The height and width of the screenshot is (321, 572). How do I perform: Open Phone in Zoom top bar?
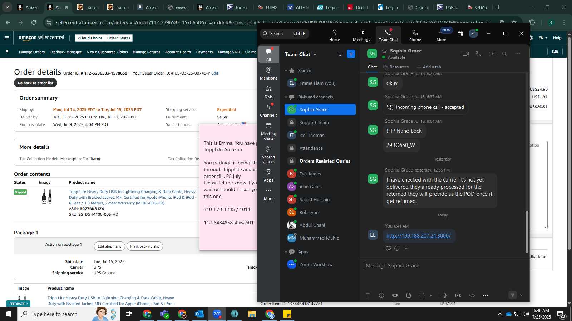tap(415, 35)
